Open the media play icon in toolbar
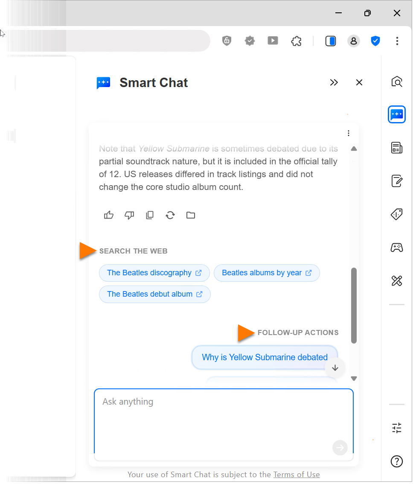This screenshot has width=416, height=484. (x=273, y=41)
